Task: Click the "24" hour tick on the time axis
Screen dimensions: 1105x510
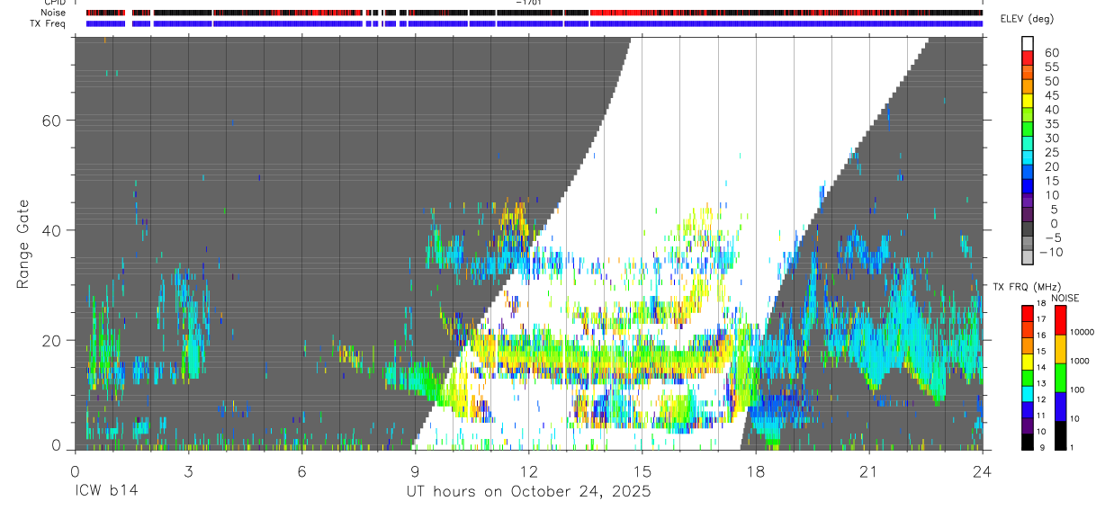Action: click(x=982, y=471)
